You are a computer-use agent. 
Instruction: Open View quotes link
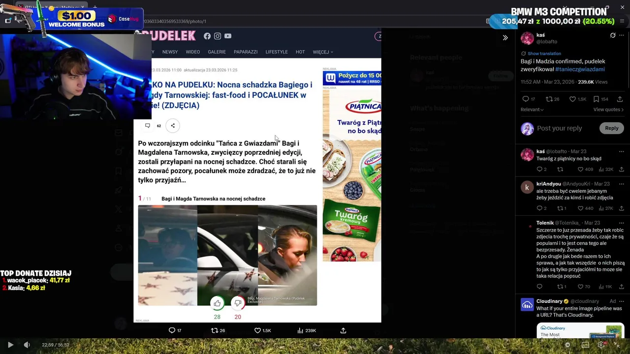608,110
